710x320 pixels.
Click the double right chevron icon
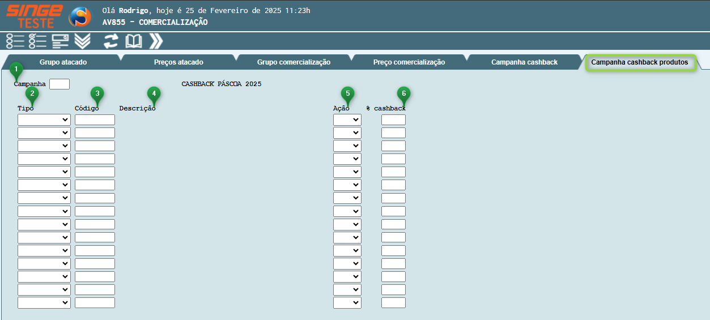[x=156, y=41]
